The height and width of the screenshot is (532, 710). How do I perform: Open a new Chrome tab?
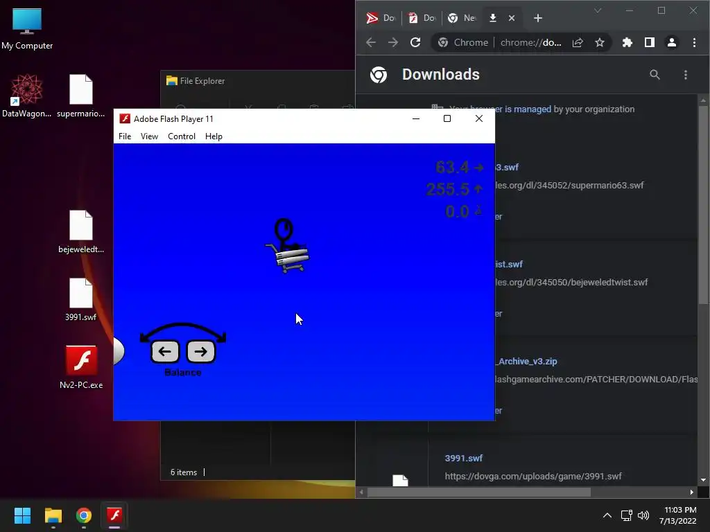pyautogui.click(x=538, y=18)
